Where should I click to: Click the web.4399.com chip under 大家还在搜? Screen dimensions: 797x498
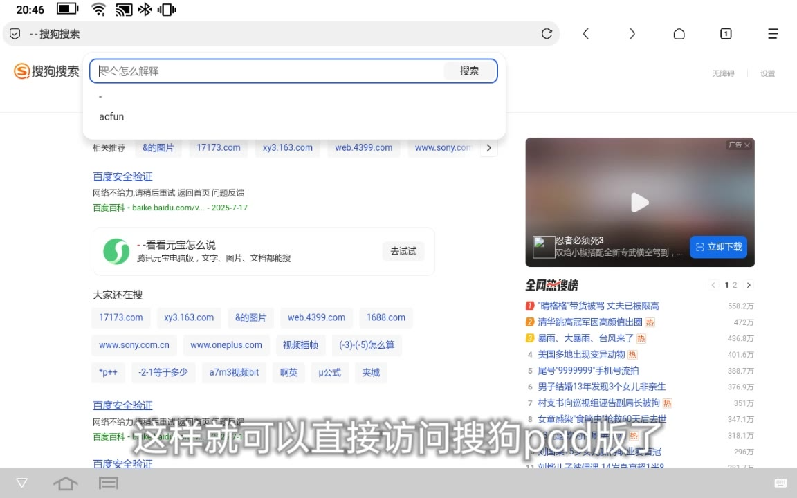[316, 317]
